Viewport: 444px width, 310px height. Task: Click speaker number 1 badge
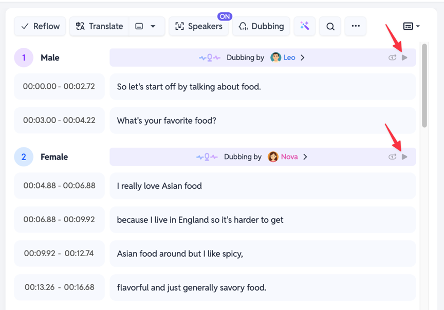coord(24,57)
